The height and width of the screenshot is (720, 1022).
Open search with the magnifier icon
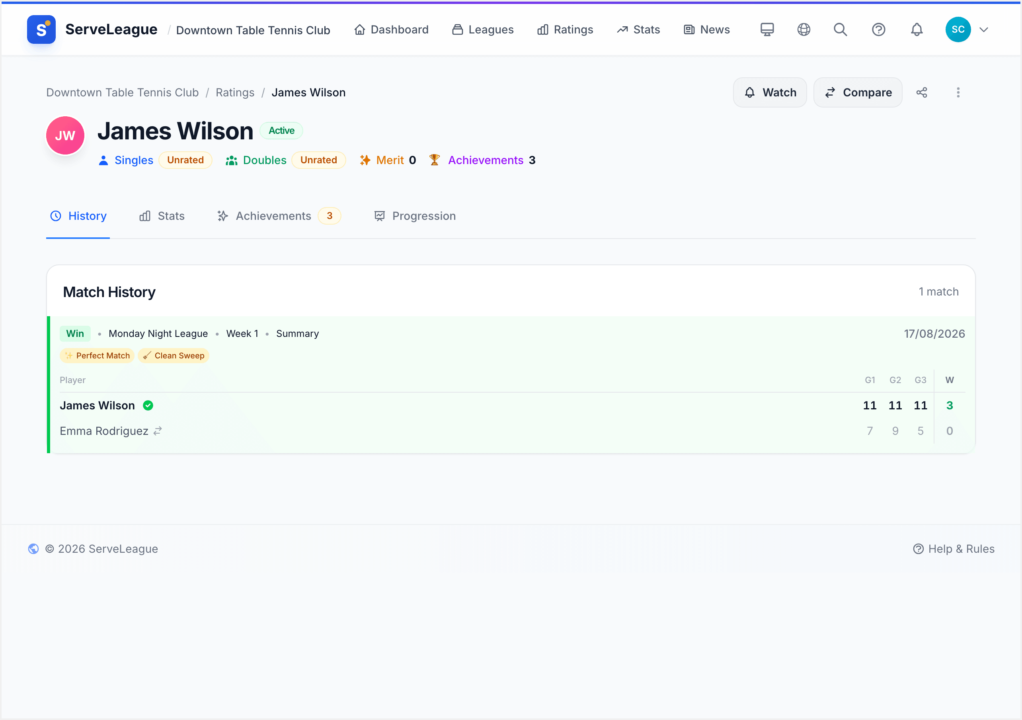coord(840,29)
